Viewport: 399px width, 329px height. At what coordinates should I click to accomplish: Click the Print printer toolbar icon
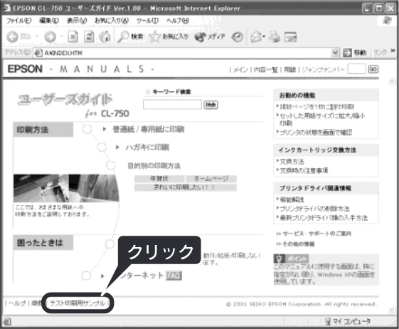coord(275,37)
